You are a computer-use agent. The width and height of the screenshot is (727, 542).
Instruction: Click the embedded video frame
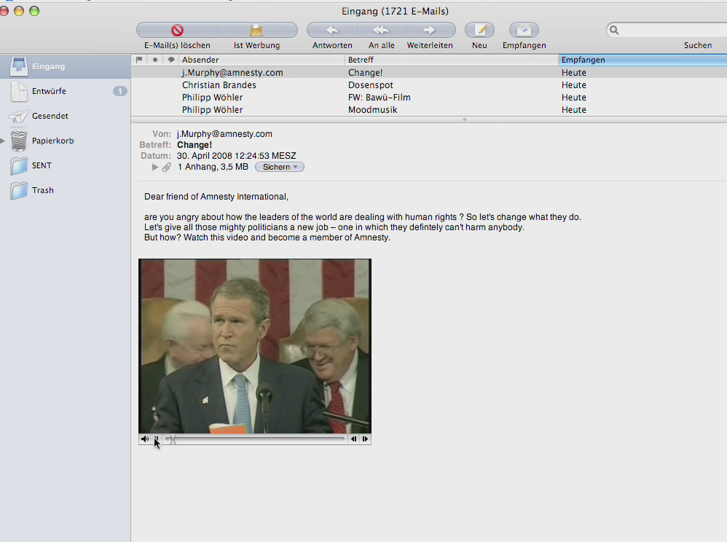tap(255, 346)
